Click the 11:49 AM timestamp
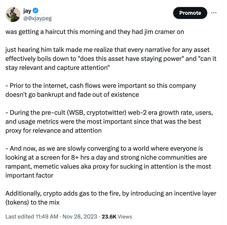 pyautogui.click(x=47, y=216)
